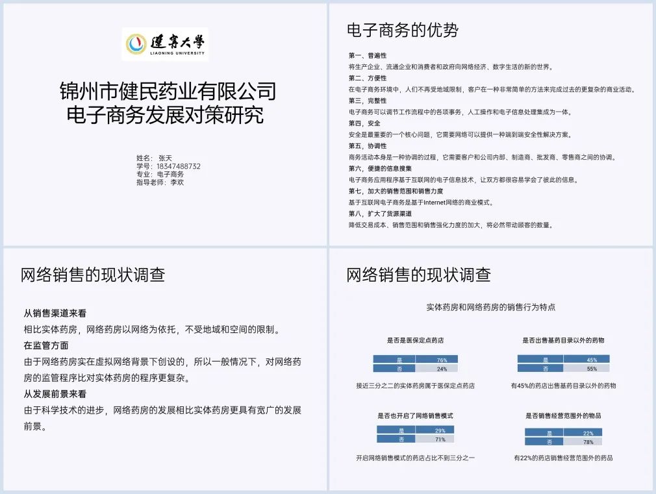Click the 55% bar value
This screenshot has width=656, height=494.
[x=592, y=369]
